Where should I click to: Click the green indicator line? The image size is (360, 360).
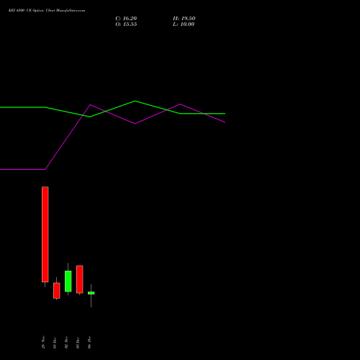pos(112,109)
